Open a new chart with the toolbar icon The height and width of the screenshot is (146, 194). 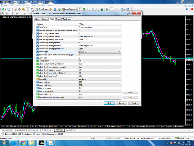point(3,9)
